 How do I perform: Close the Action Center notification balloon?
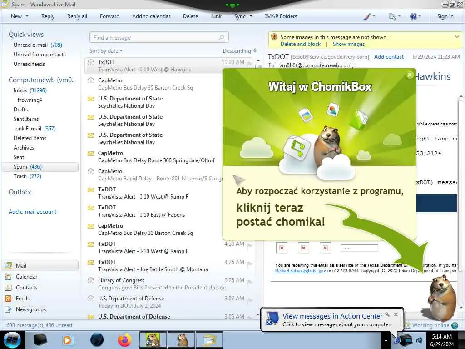click(x=396, y=314)
